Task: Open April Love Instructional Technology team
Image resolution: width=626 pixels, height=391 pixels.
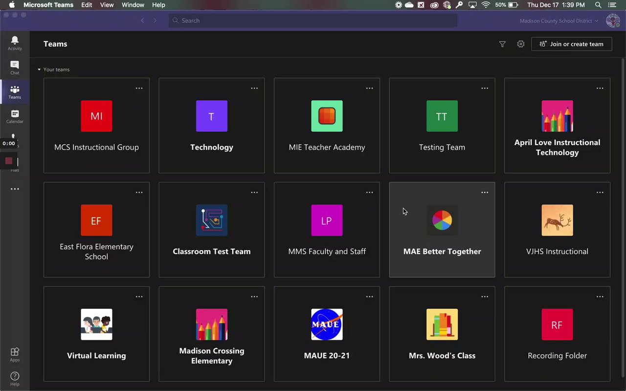Action: tap(558, 126)
